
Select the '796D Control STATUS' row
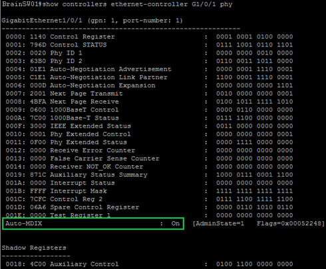point(149,45)
